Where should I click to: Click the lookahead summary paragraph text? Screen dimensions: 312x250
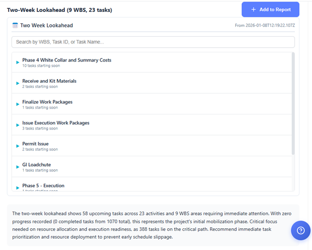coord(151,225)
